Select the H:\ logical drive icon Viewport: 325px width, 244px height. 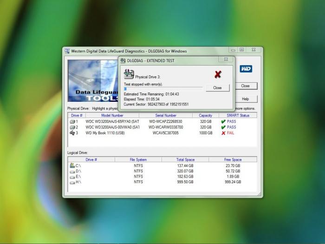[72, 182]
